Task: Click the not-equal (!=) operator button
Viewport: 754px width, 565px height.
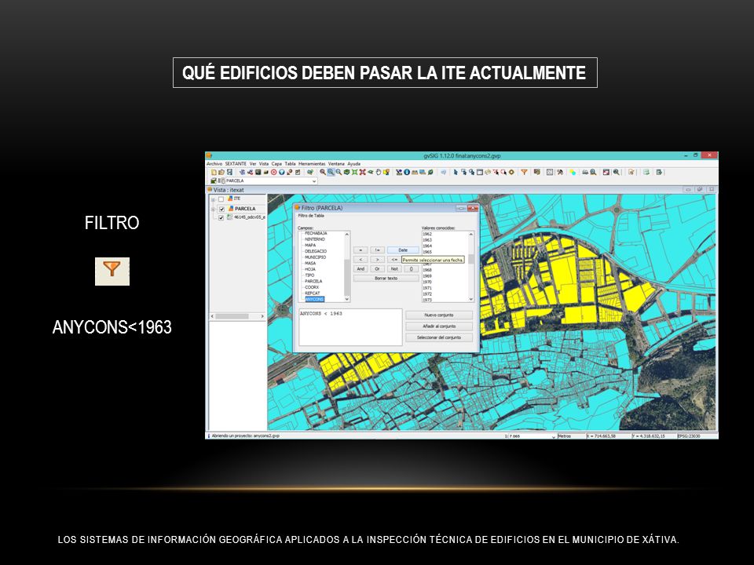Action: 378,250
